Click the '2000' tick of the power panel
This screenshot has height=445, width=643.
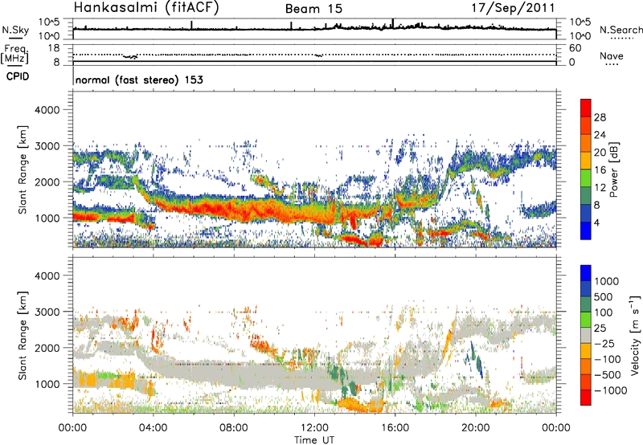47,182
